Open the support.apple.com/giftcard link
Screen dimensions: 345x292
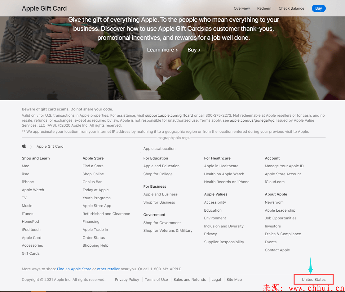pyautogui.click(x=169, y=115)
